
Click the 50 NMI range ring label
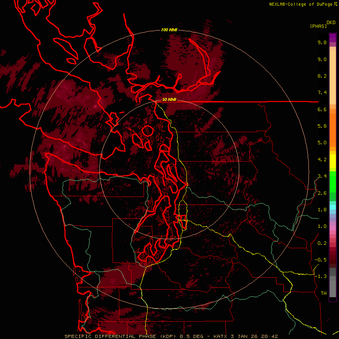(x=169, y=100)
